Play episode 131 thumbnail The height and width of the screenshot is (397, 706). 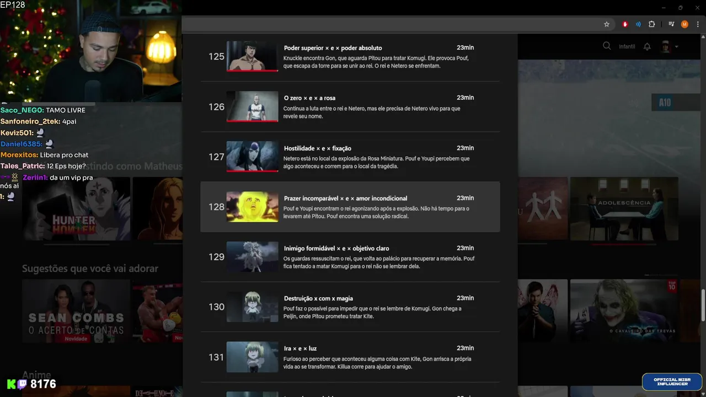(x=252, y=357)
